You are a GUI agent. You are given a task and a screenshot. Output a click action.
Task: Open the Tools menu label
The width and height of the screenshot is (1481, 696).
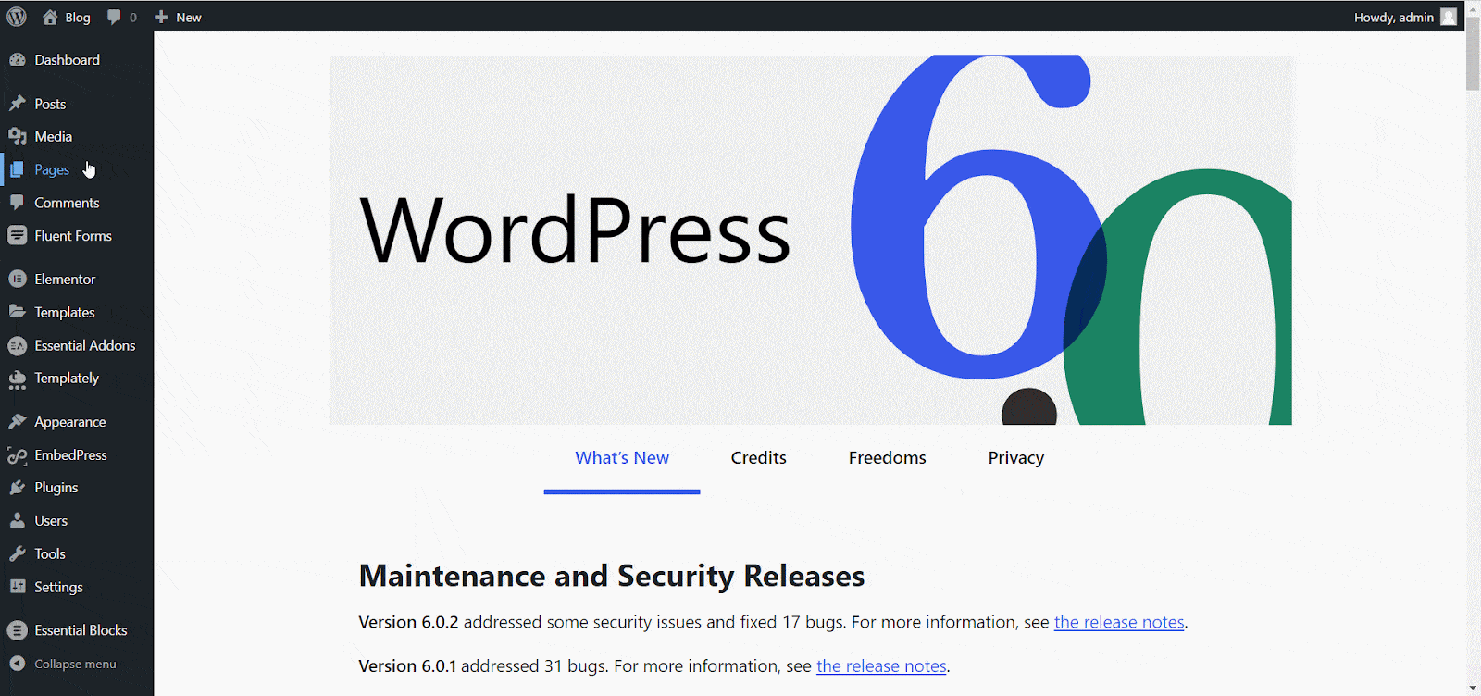tap(50, 553)
